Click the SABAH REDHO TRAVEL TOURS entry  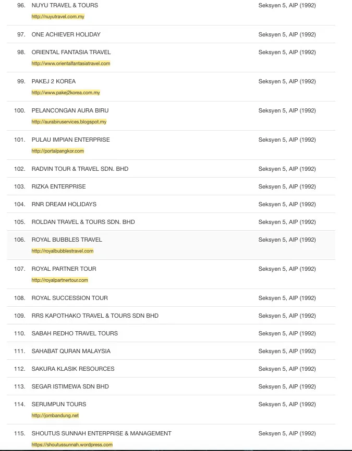75,333
